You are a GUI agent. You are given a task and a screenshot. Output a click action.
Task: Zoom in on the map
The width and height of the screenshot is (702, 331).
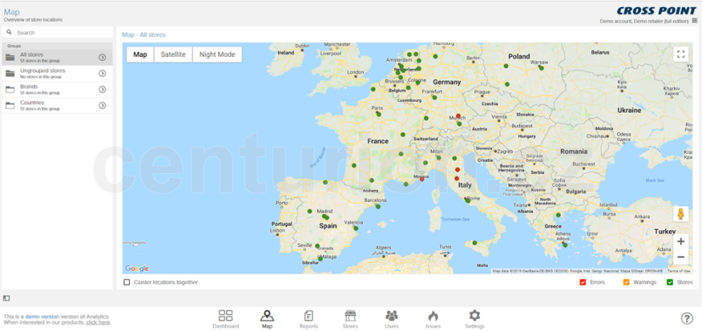[x=681, y=242]
